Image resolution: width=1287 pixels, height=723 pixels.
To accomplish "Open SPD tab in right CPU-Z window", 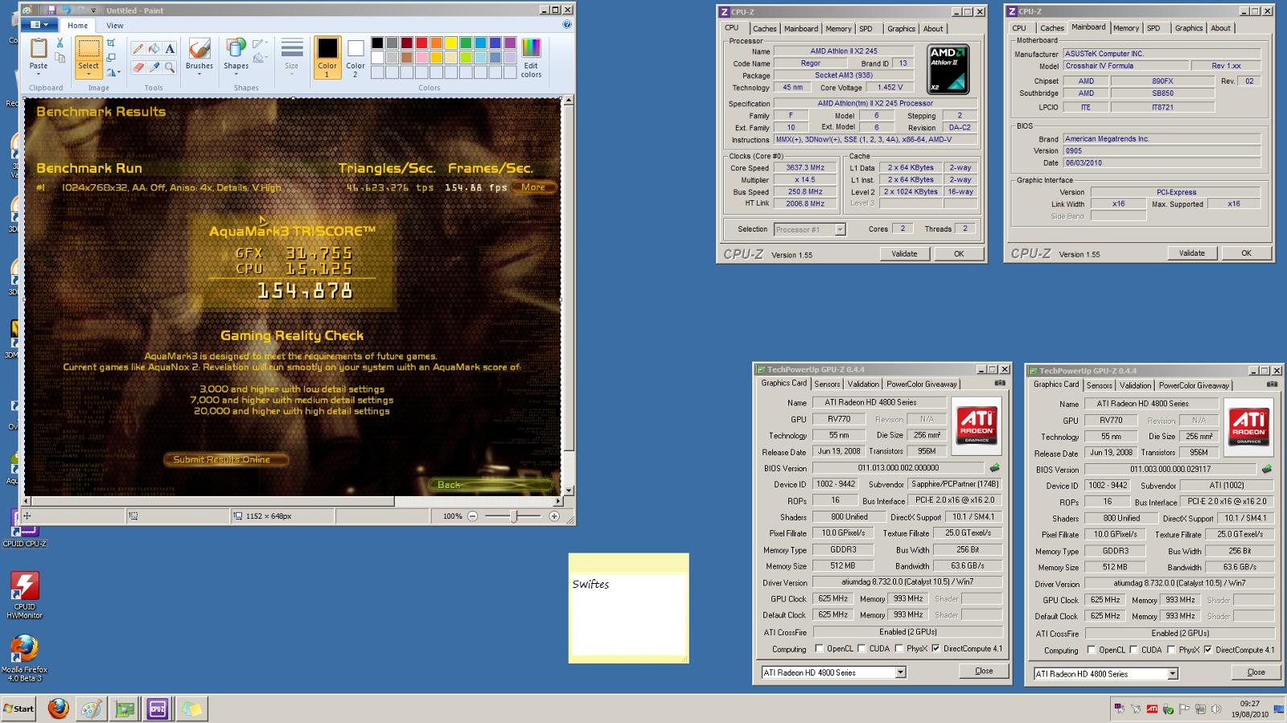I will click(x=1153, y=28).
